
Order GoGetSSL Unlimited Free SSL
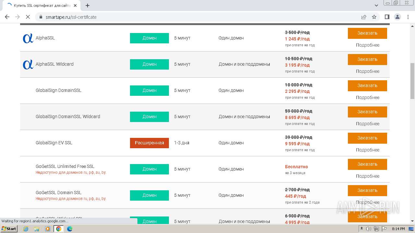point(367,164)
